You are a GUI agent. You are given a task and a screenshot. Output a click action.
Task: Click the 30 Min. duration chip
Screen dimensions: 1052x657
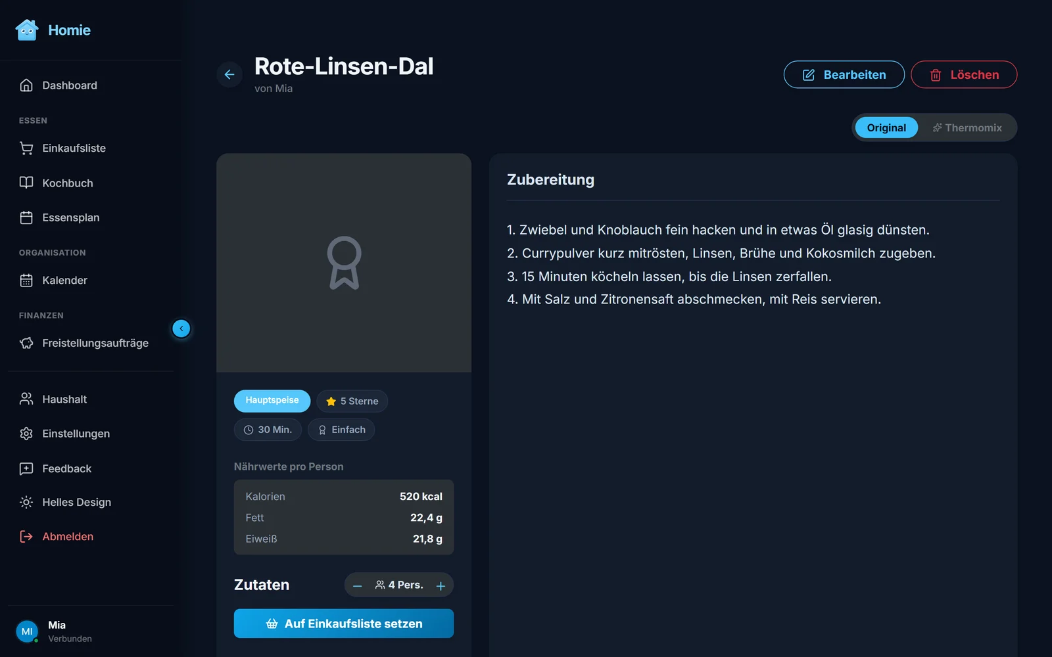click(268, 430)
